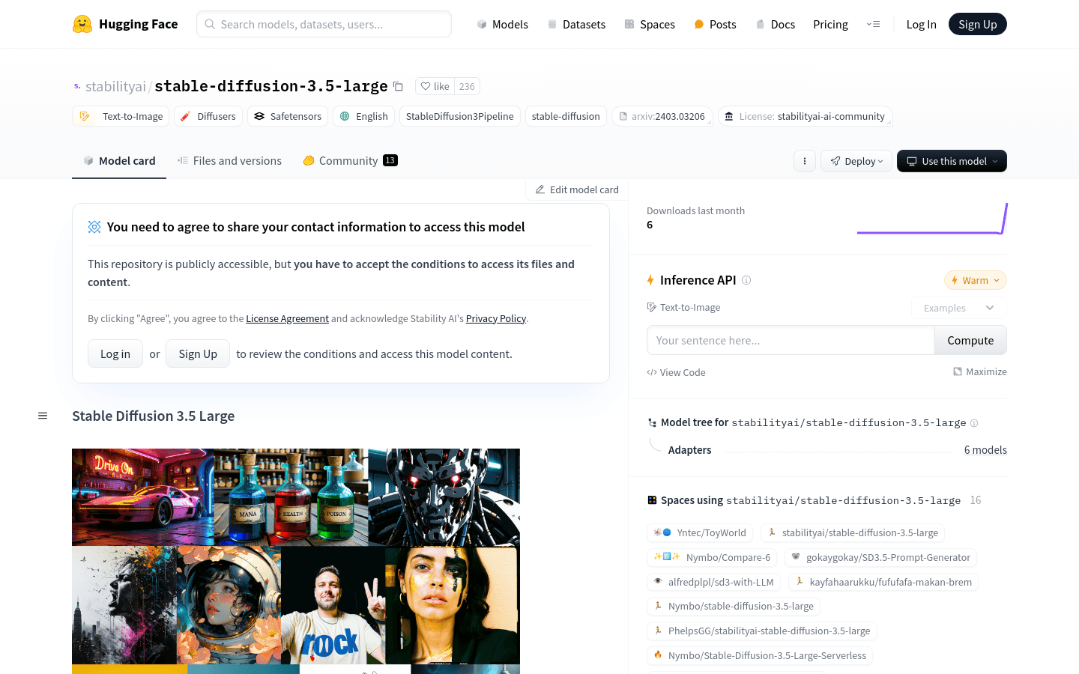
Task: Click the Inference API info icon
Action: pos(746,280)
